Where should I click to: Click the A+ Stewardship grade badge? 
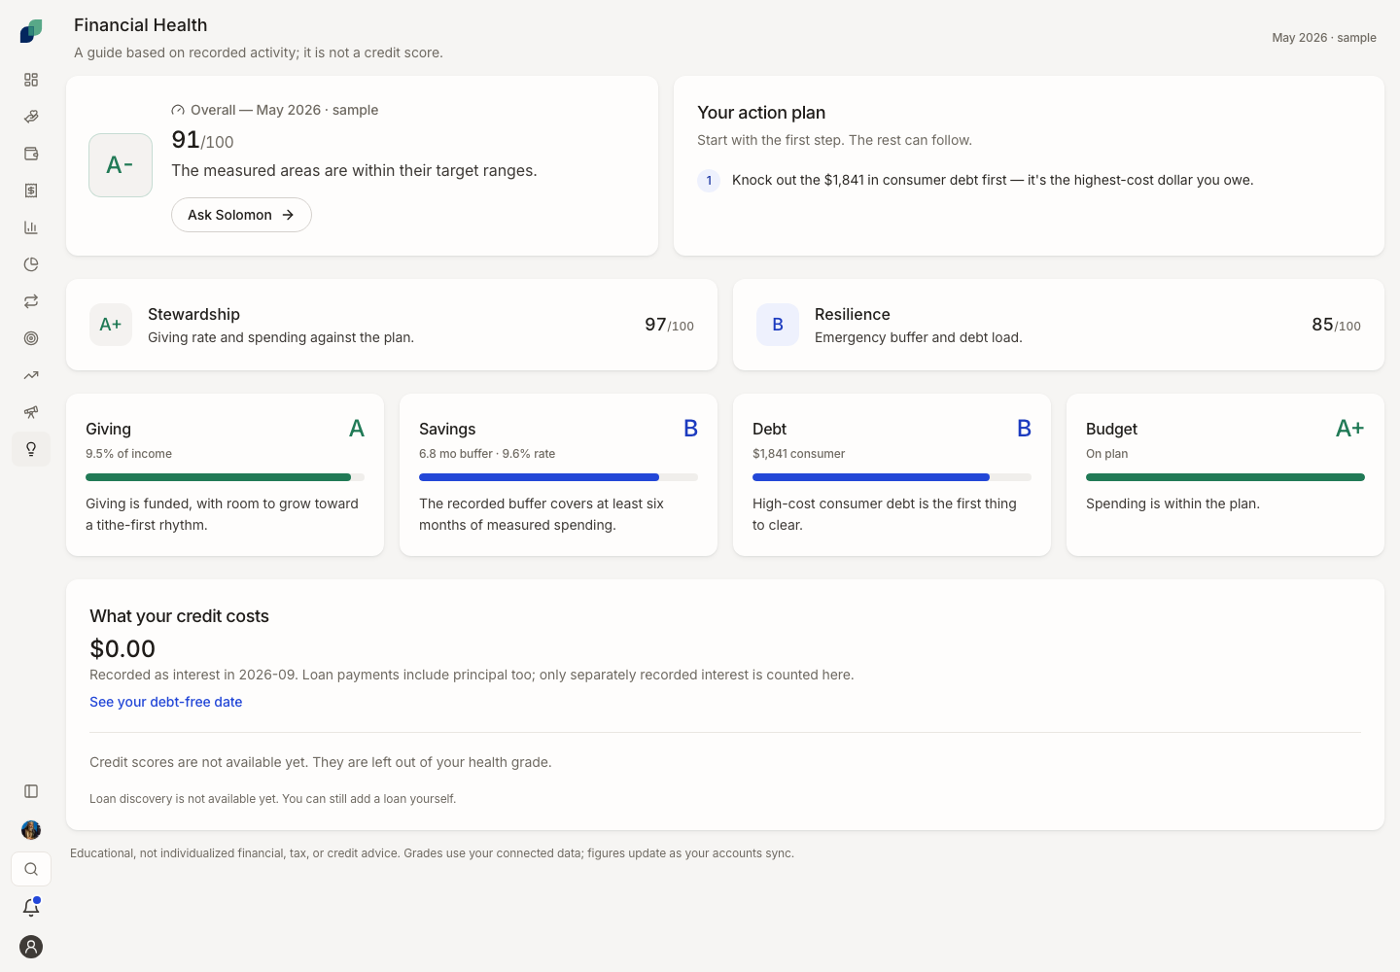click(111, 325)
